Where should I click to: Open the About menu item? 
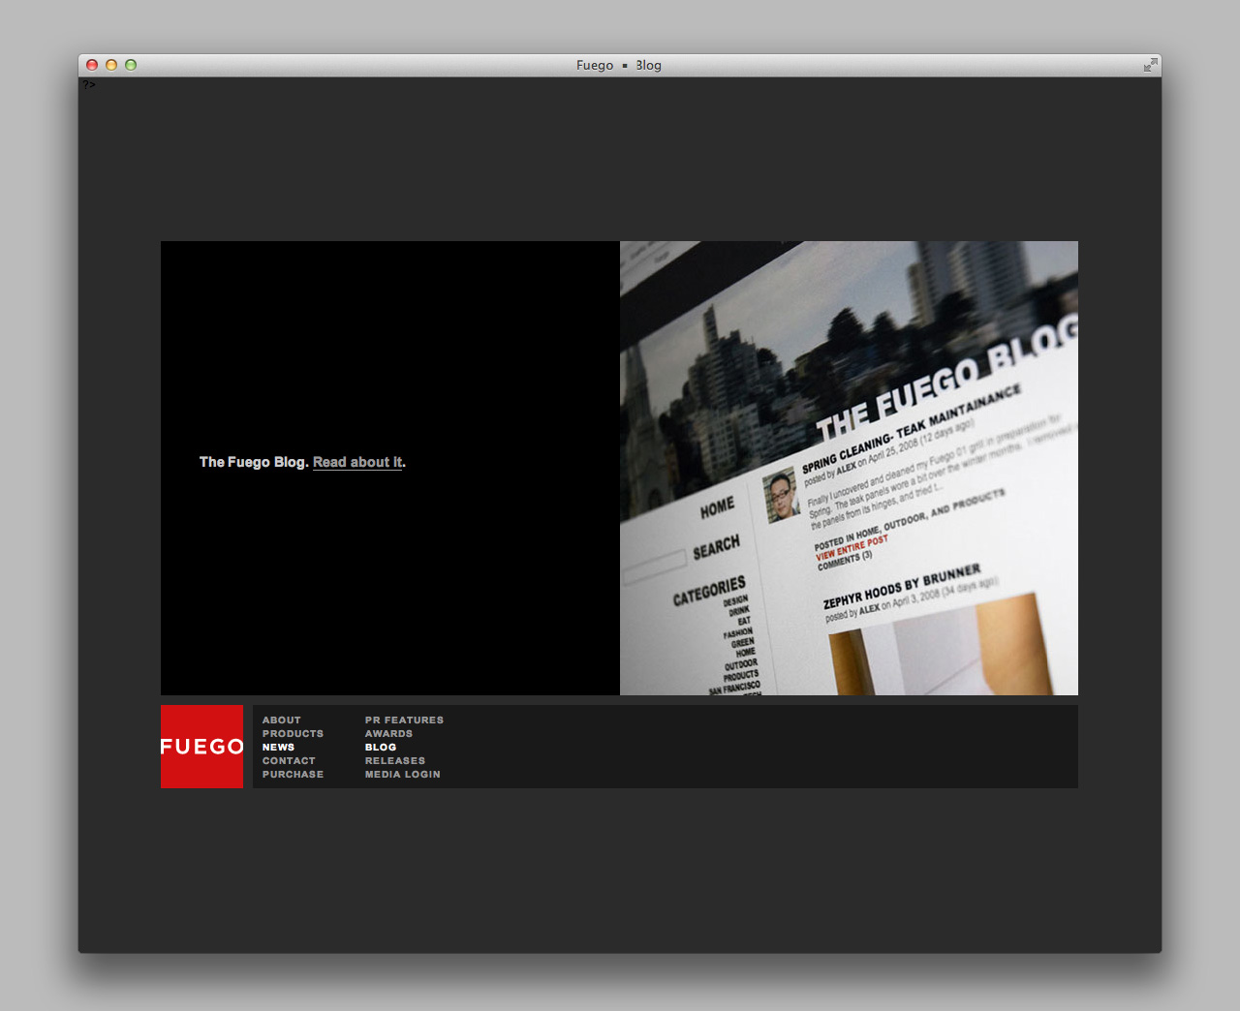[x=282, y=720]
